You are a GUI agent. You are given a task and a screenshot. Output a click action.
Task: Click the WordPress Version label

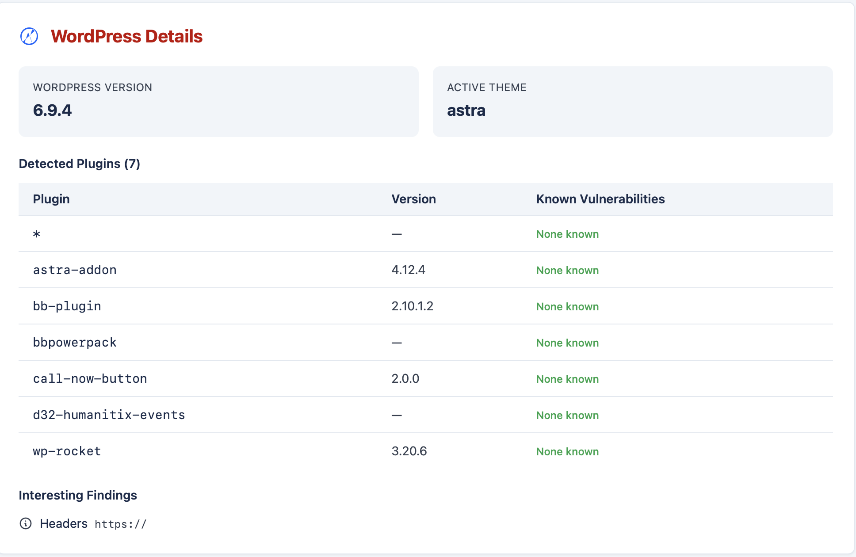92,88
